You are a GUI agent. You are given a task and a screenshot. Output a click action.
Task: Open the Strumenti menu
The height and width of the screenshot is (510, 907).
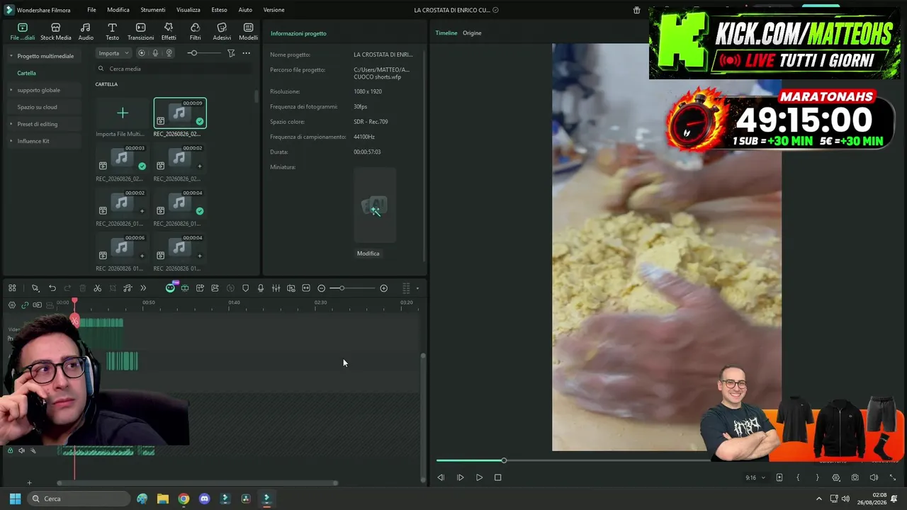coord(152,10)
